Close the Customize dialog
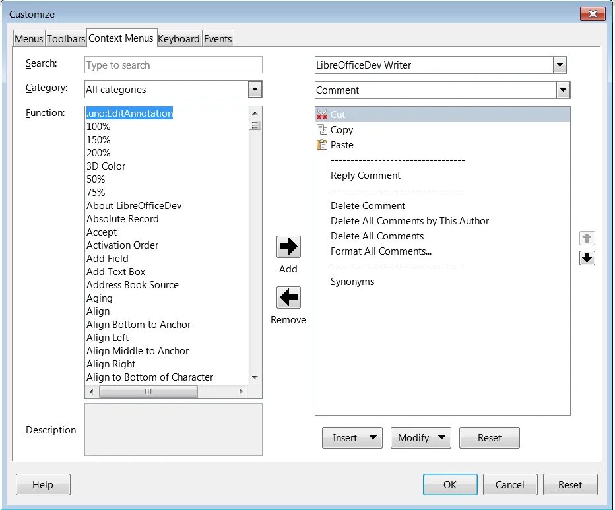This screenshot has width=615, height=510. pyautogui.click(x=593, y=14)
